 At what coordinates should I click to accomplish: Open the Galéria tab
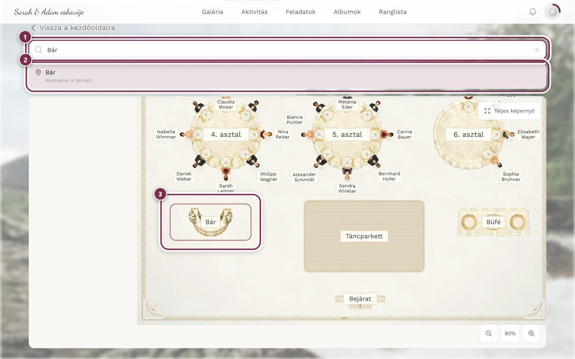212,12
